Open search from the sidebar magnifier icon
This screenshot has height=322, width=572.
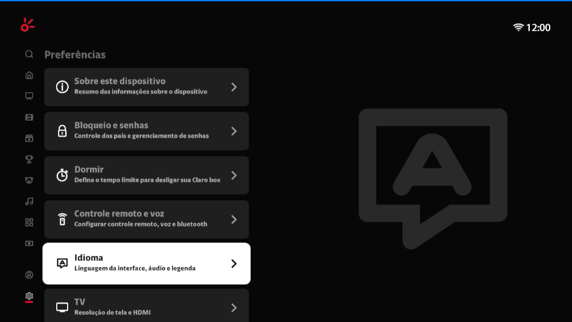point(29,54)
